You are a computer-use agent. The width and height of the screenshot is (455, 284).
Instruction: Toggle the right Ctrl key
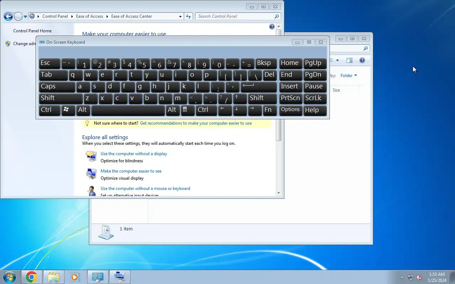[207, 110]
